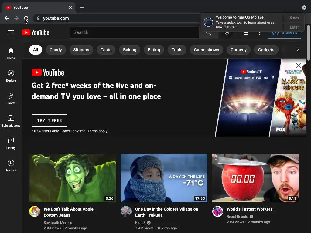Dismiss the YouTube TV promo banner
This screenshot has height=233, width=311.
tap(298, 66)
